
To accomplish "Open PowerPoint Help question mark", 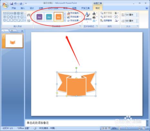I will pyautogui.click(x=147, y=8).
